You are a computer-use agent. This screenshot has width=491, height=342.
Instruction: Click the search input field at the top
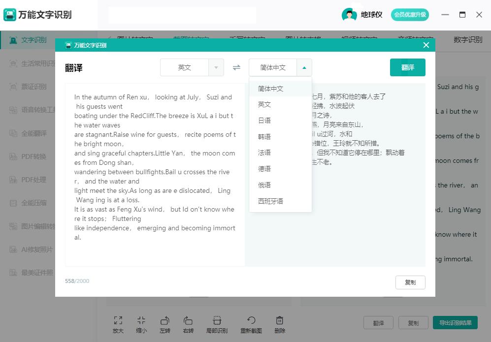pyautogui.click(x=182, y=15)
